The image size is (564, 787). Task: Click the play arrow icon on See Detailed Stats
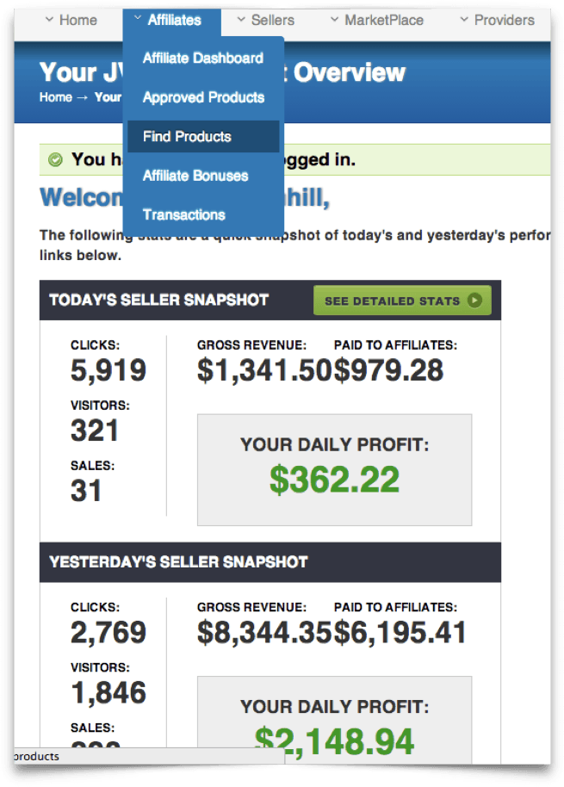(474, 301)
